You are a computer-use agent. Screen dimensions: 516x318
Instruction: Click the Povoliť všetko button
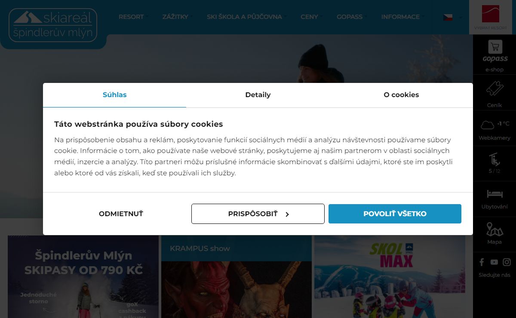pos(395,214)
